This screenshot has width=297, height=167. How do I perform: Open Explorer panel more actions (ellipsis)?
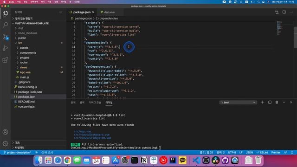pyautogui.click(x=60, y=12)
